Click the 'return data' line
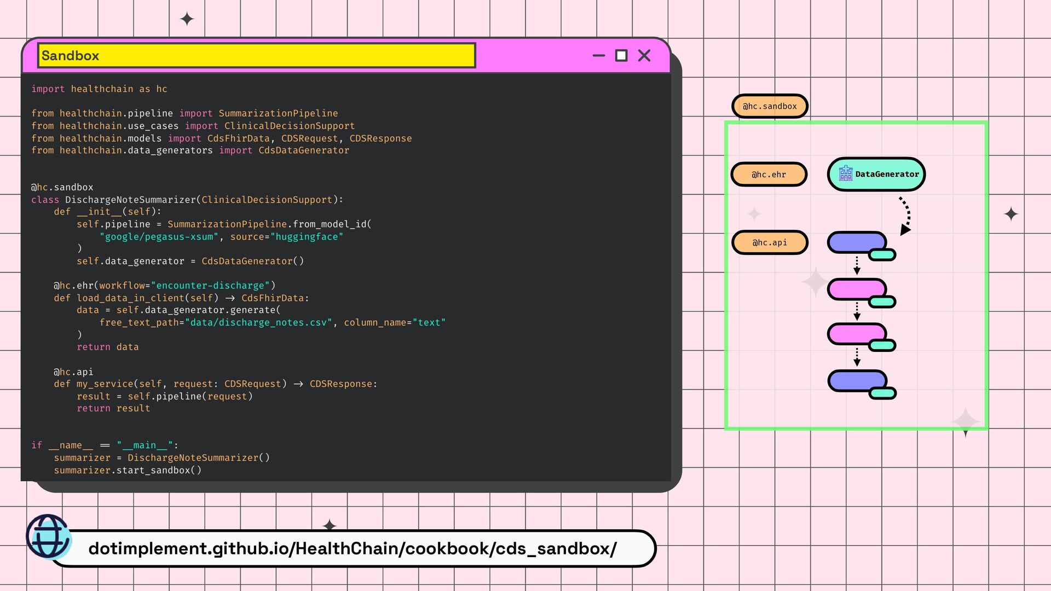Image resolution: width=1051 pixels, height=591 pixels. [x=108, y=347]
